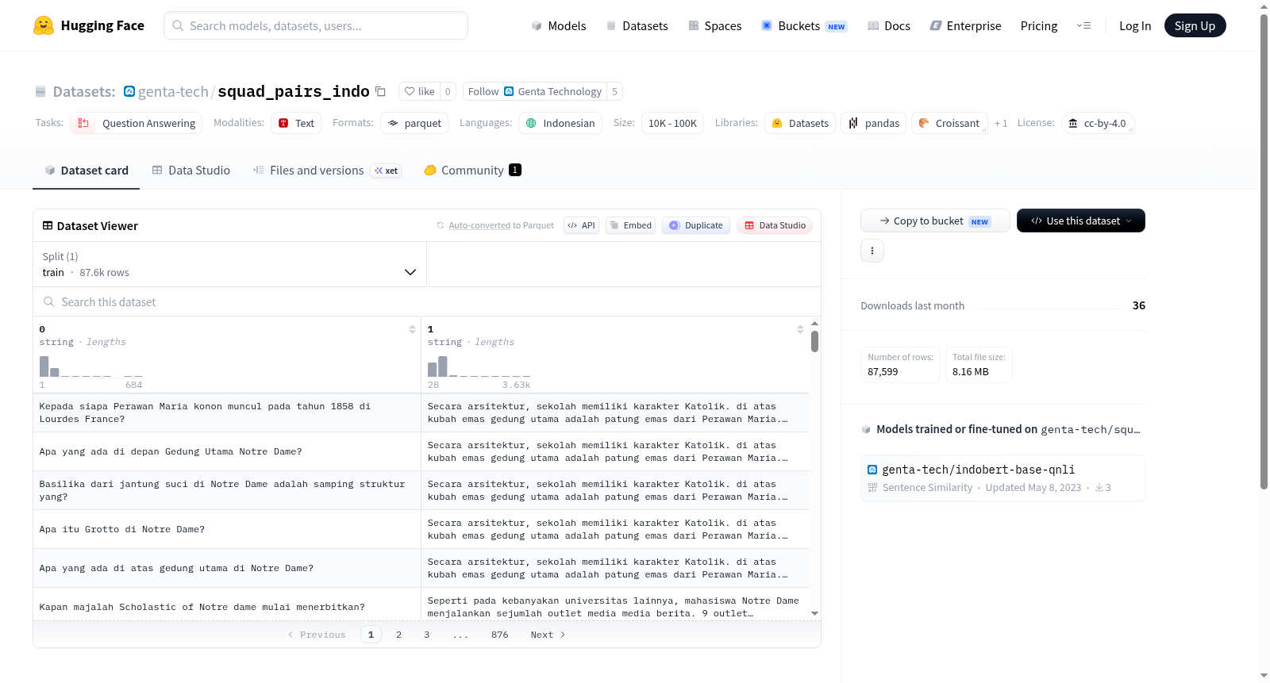Go to page 2 of viewer
This screenshot has width=1270, height=683.
(398, 635)
